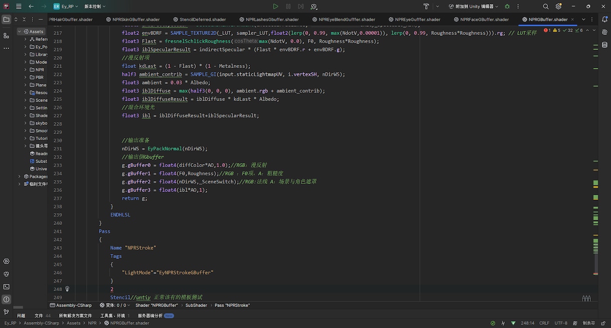Screen dimensions: 611x328
Task: Switch to StencilDeferred.shader tab
Action: [199, 19]
